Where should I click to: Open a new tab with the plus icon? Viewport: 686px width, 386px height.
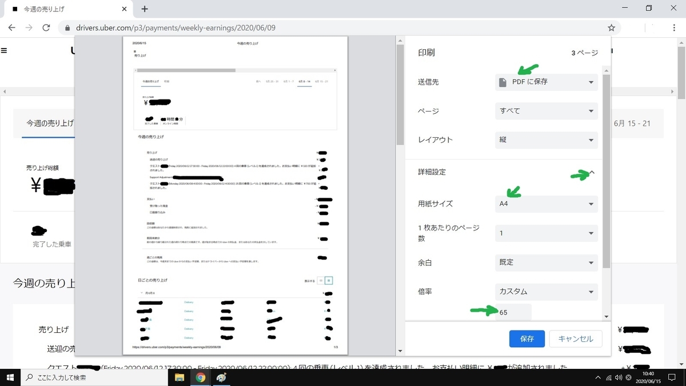[145, 9]
